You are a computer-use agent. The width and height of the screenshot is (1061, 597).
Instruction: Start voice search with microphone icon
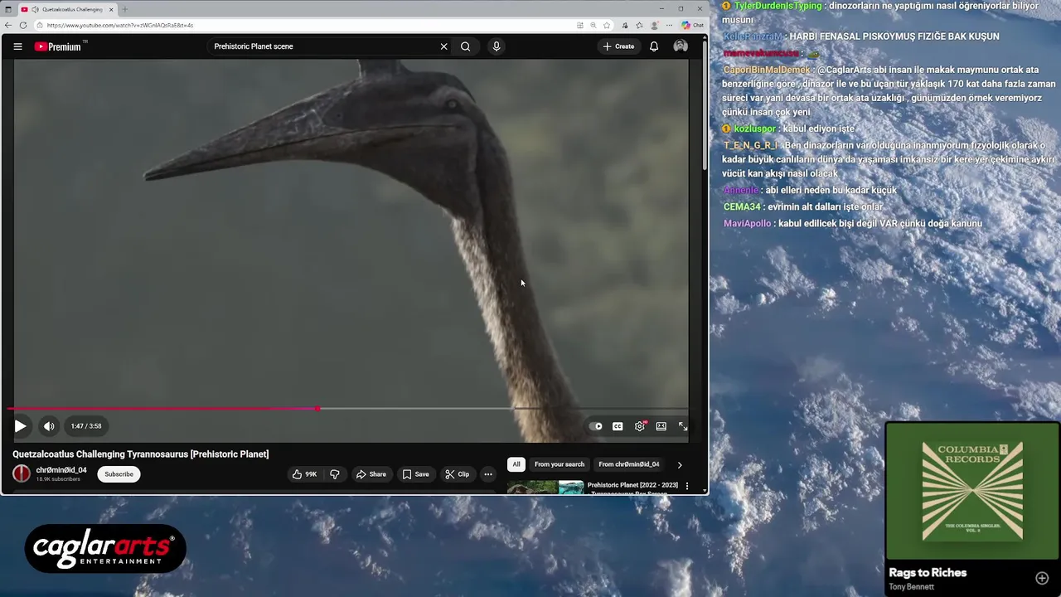(x=497, y=46)
